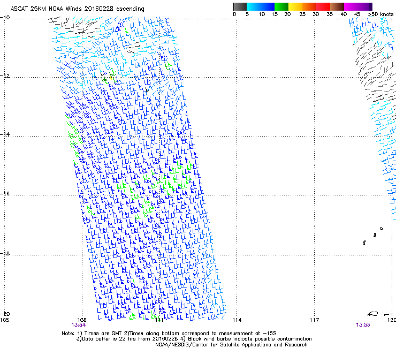
Task: Click the '-20' latitude axis label
Action: [5, 314]
